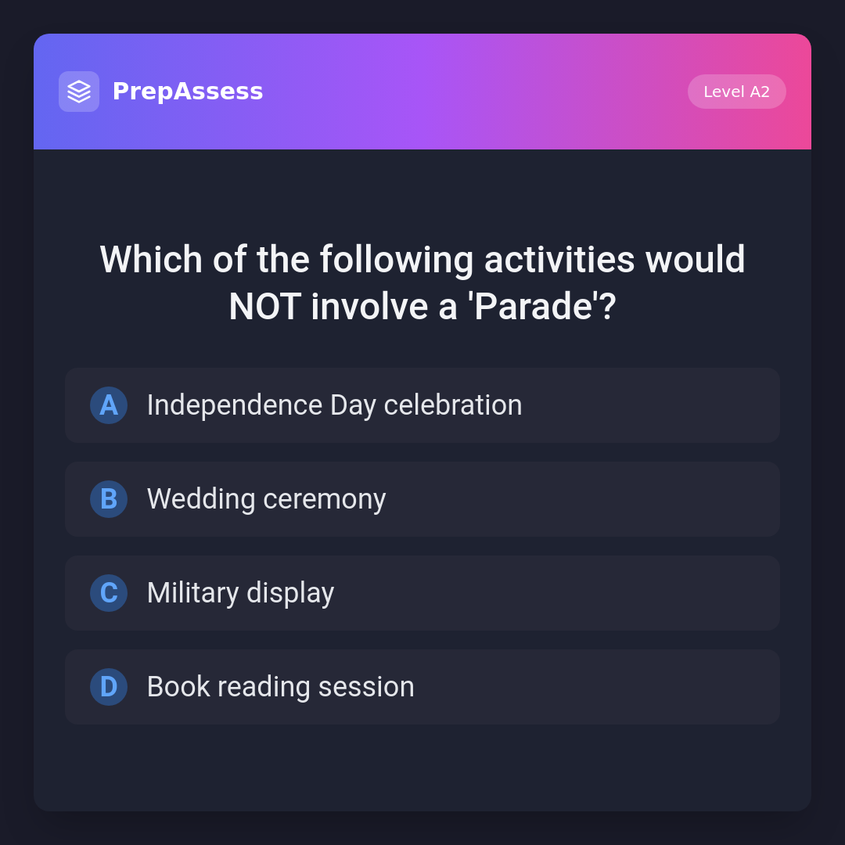Image resolution: width=845 pixels, height=845 pixels.
Task: Click the word 'Which' starting the question
Action: pyautogui.click(x=151, y=260)
